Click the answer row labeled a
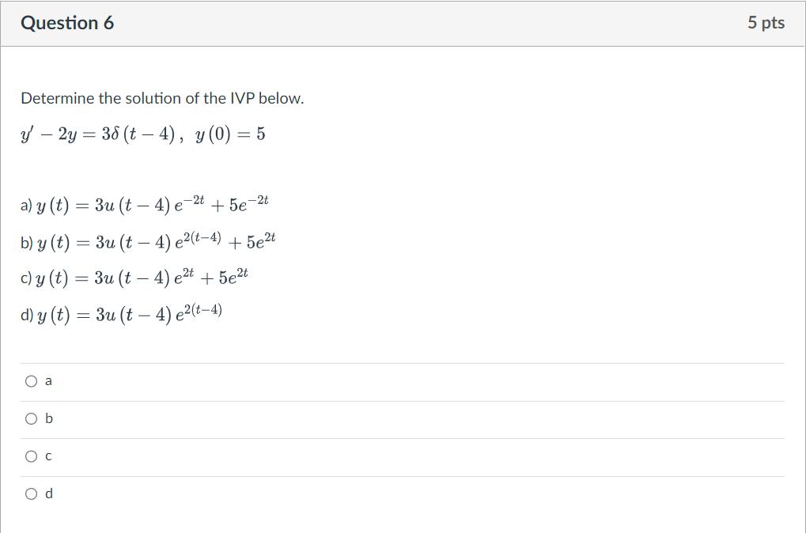 click(x=48, y=380)
